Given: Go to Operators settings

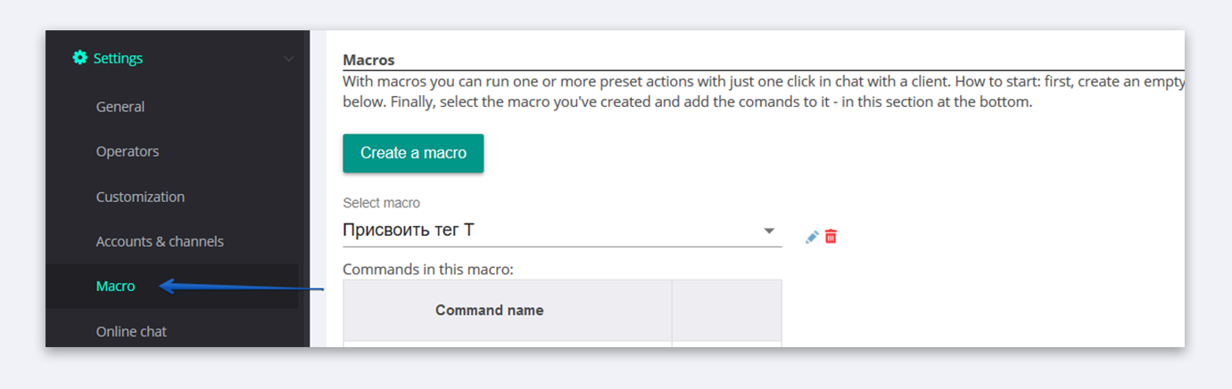Looking at the screenshot, I should point(128,151).
